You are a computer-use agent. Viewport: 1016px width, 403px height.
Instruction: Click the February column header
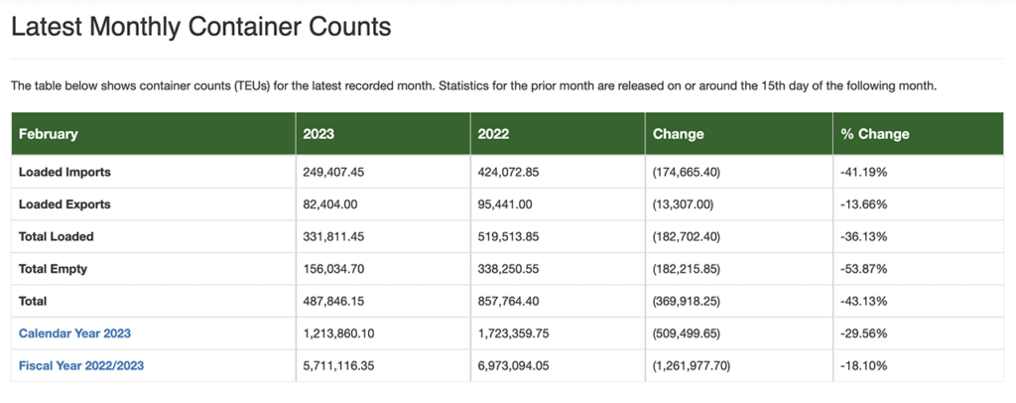pos(48,134)
